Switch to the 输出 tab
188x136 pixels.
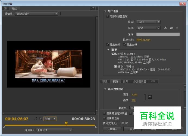(x=15, y=8)
